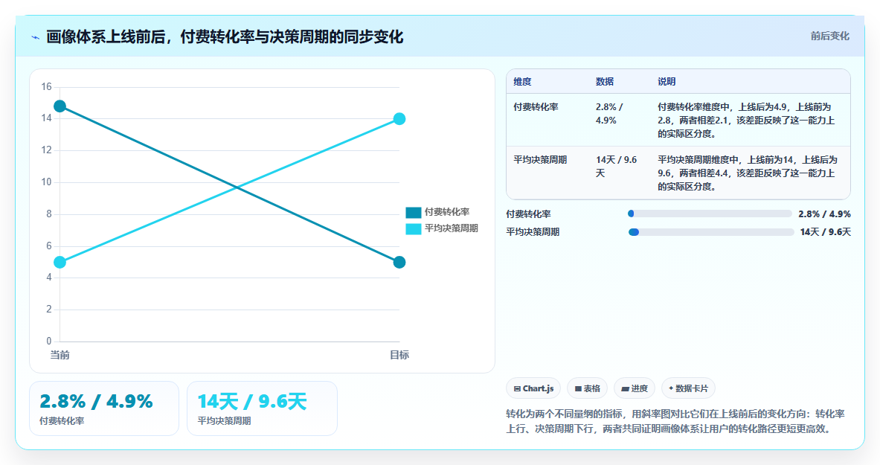
Task: Click the 平均决策周期 progress bar
Action: 711,232
